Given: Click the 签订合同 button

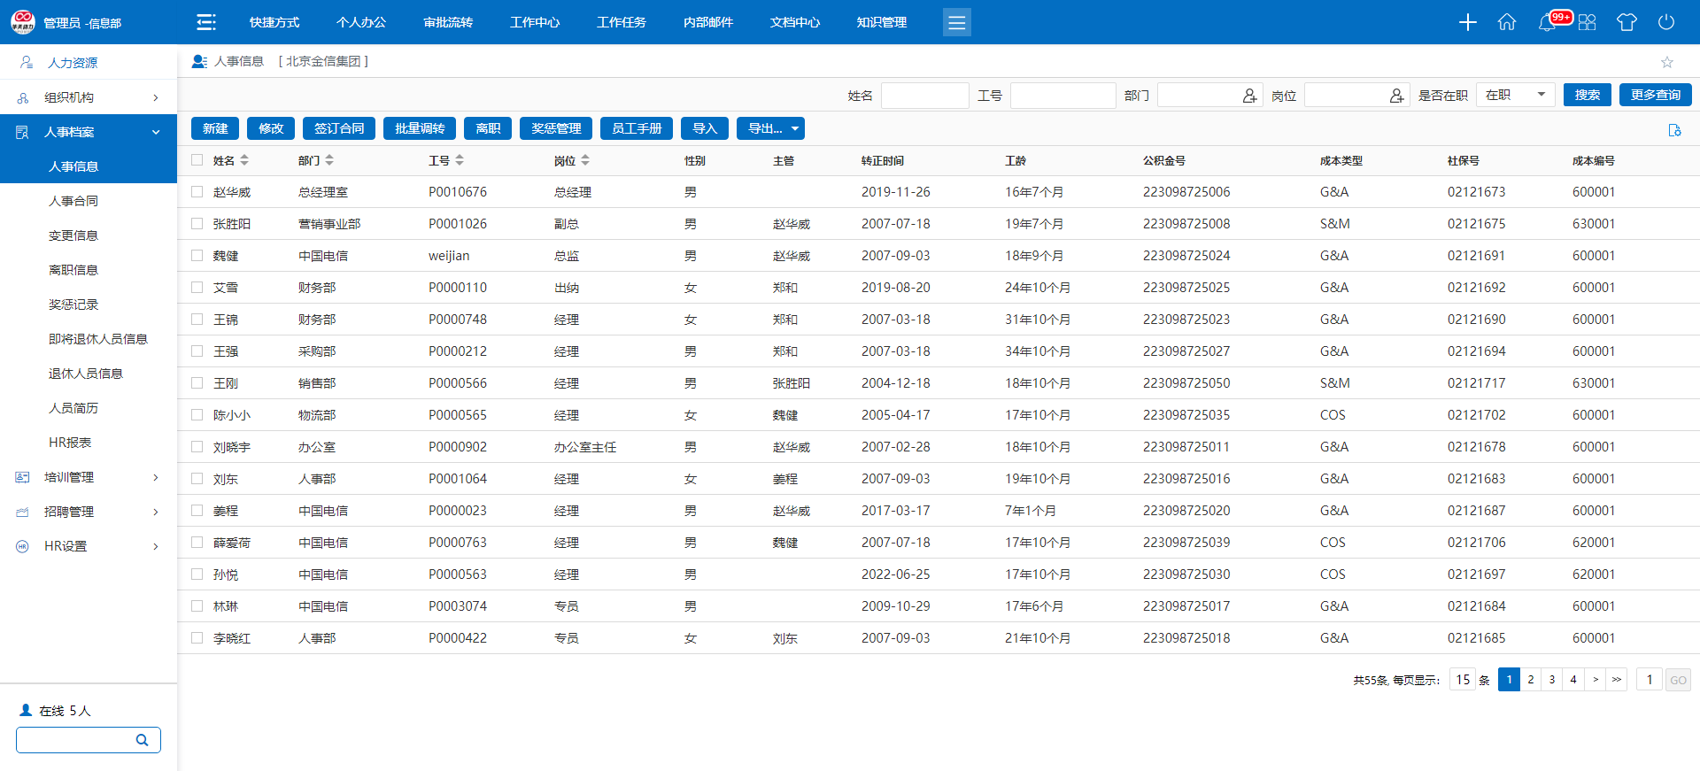Looking at the screenshot, I should coord(339,128).
